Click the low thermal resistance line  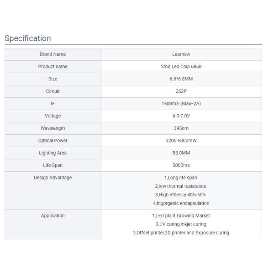(x=181, y=186)
